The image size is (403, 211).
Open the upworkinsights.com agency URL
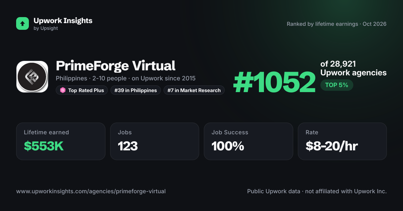[91, 192]
